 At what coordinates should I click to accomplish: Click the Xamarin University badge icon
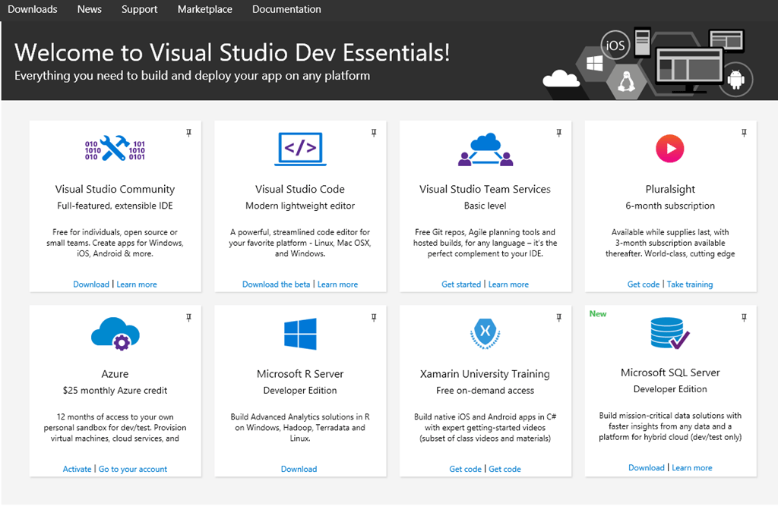click(x=485, y=334)
